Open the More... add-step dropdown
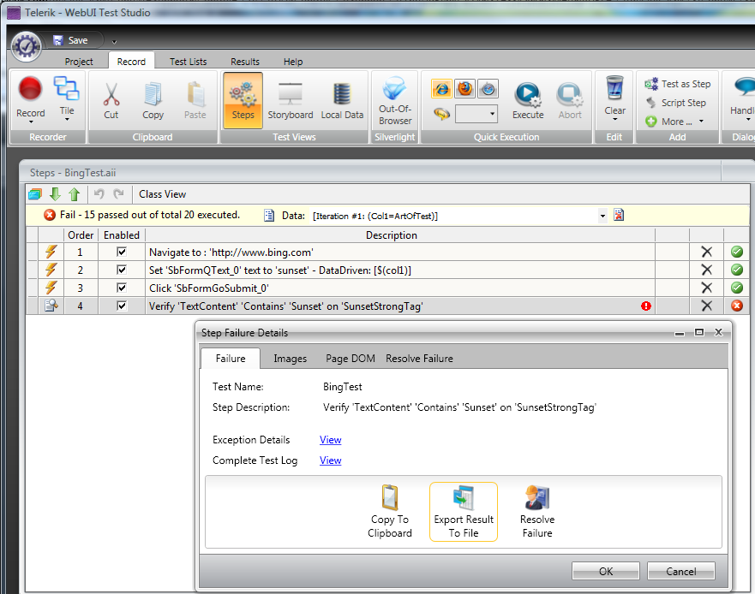This screenshot has height=594, width=755. click(x=674, y=122)
